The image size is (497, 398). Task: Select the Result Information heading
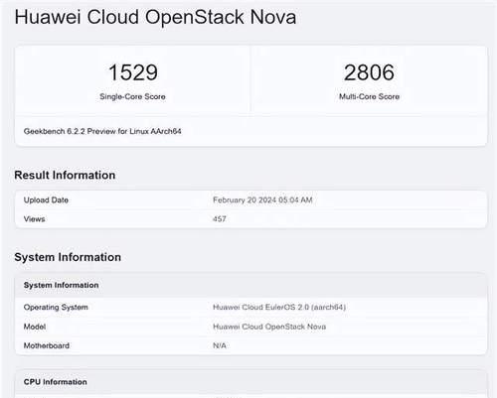(65, 175)
